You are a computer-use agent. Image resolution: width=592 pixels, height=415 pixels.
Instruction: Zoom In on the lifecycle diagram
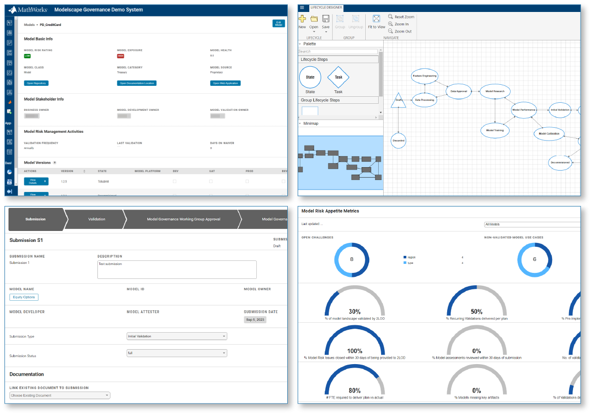coord(399,23)
